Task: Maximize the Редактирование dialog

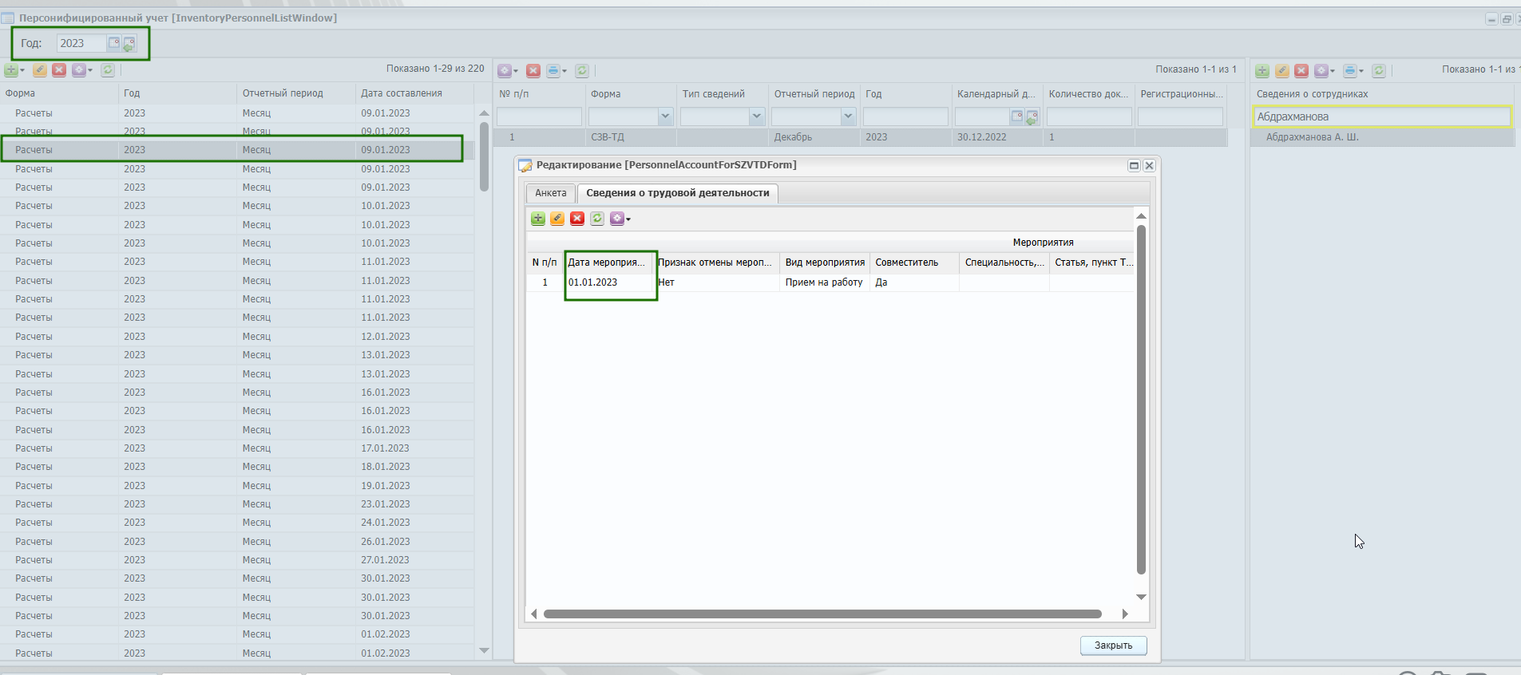Action: 1134,165
